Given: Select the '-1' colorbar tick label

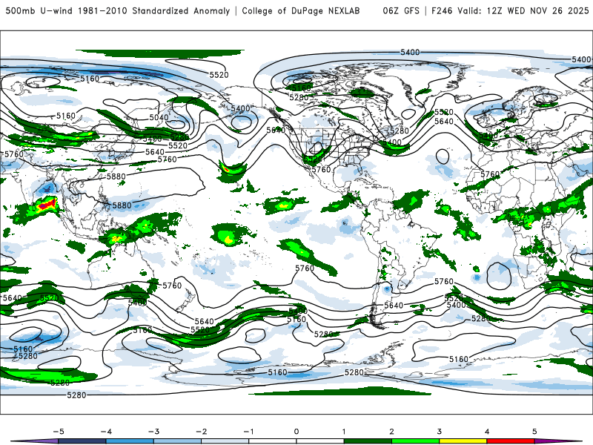Looking at the screenshot, I should [248, 432].
